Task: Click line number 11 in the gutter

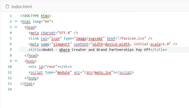Action: (x=10, y=72)
